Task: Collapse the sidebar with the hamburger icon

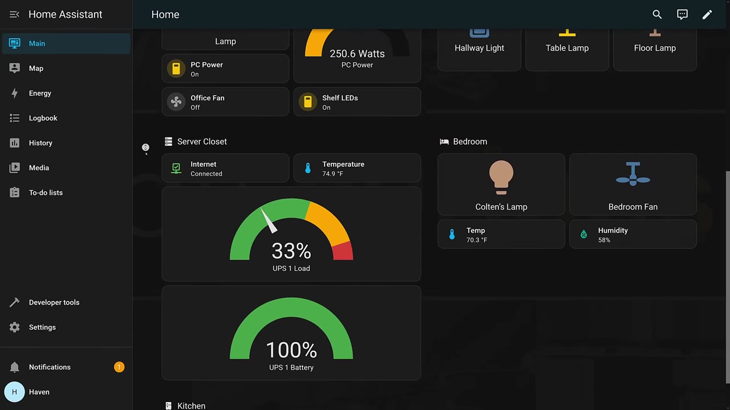Action: [x=15, y=14]
